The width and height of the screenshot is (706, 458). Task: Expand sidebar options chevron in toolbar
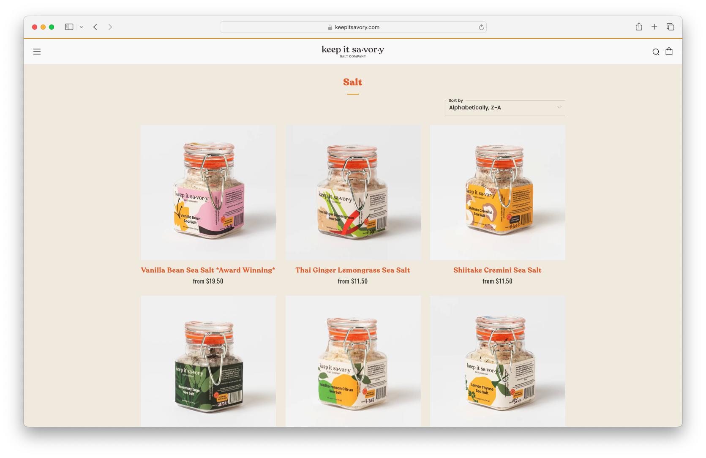(82, 27)
